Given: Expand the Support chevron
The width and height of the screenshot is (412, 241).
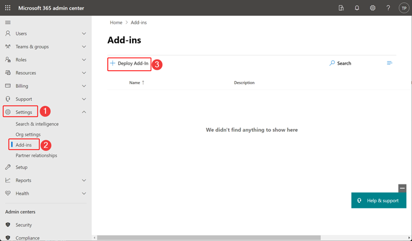Looking at the screenshot, I should pyautogui.click(x=84, y=99).
